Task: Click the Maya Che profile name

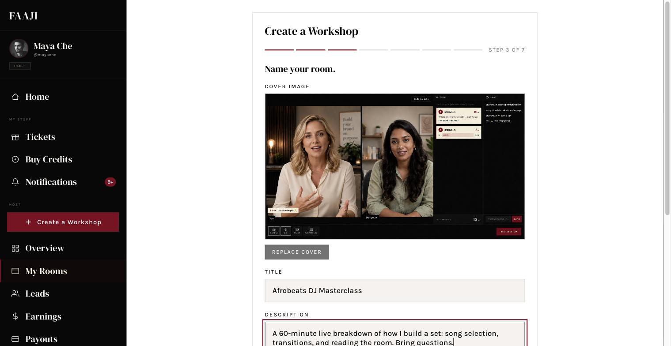Action: click(53, 46)
